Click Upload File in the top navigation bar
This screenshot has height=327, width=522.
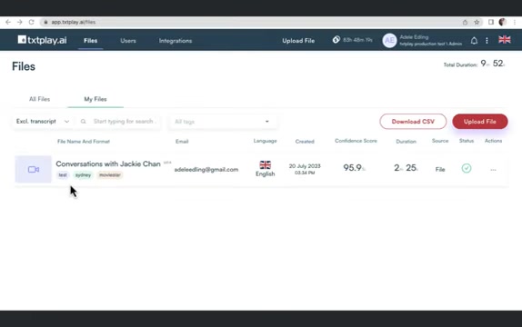tap(298, 41)
